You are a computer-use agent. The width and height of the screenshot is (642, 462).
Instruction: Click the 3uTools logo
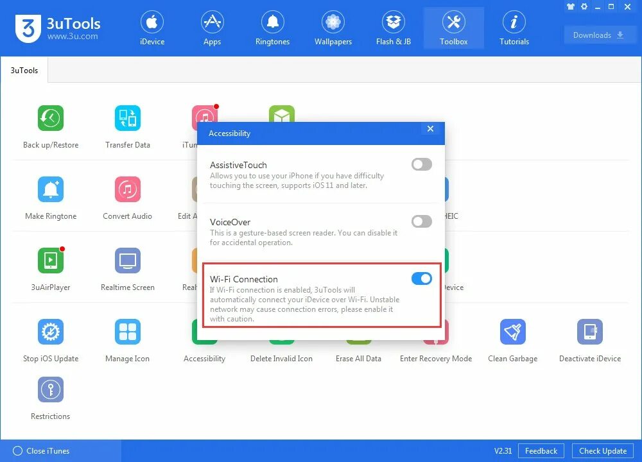point(28,28)
